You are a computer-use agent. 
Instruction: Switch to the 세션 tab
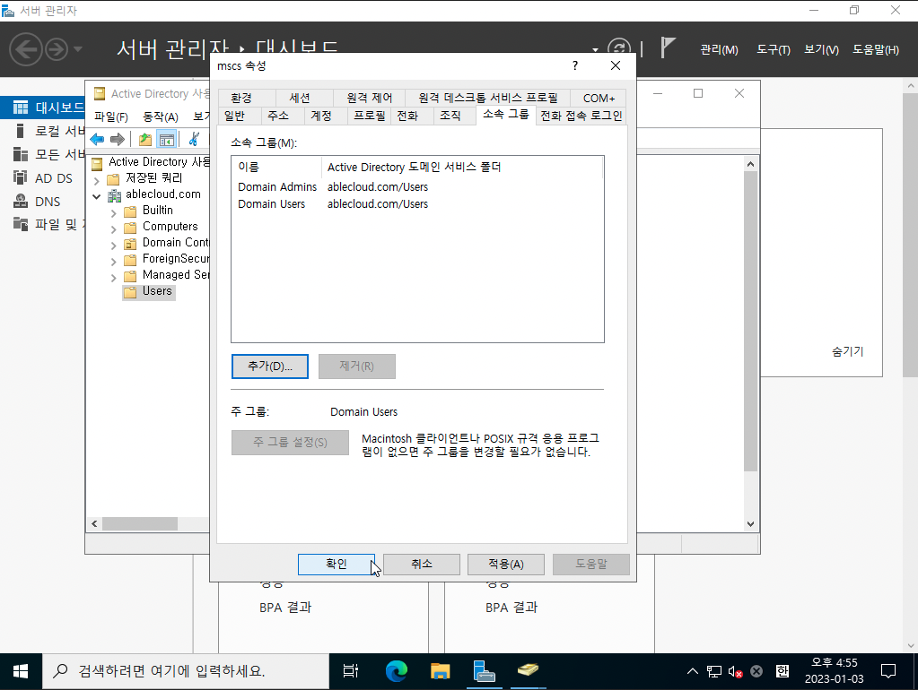point(304,98)
